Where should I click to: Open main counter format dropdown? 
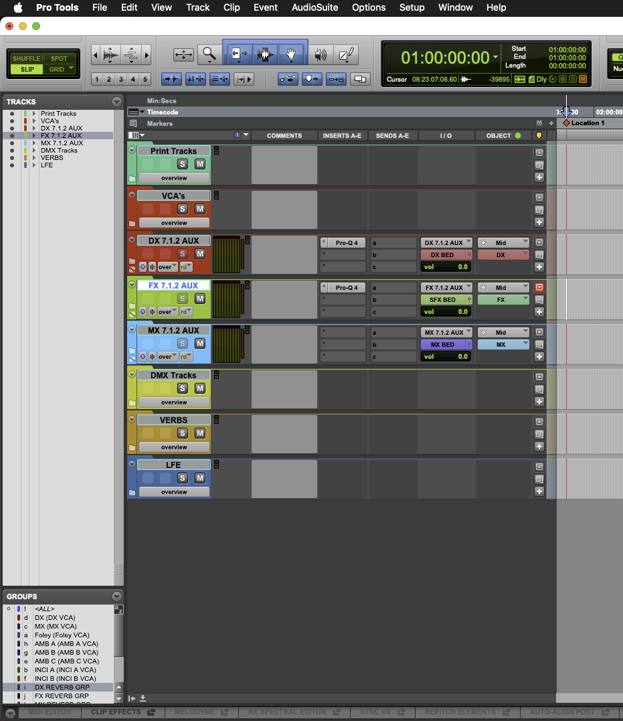[x=495, y=57]
